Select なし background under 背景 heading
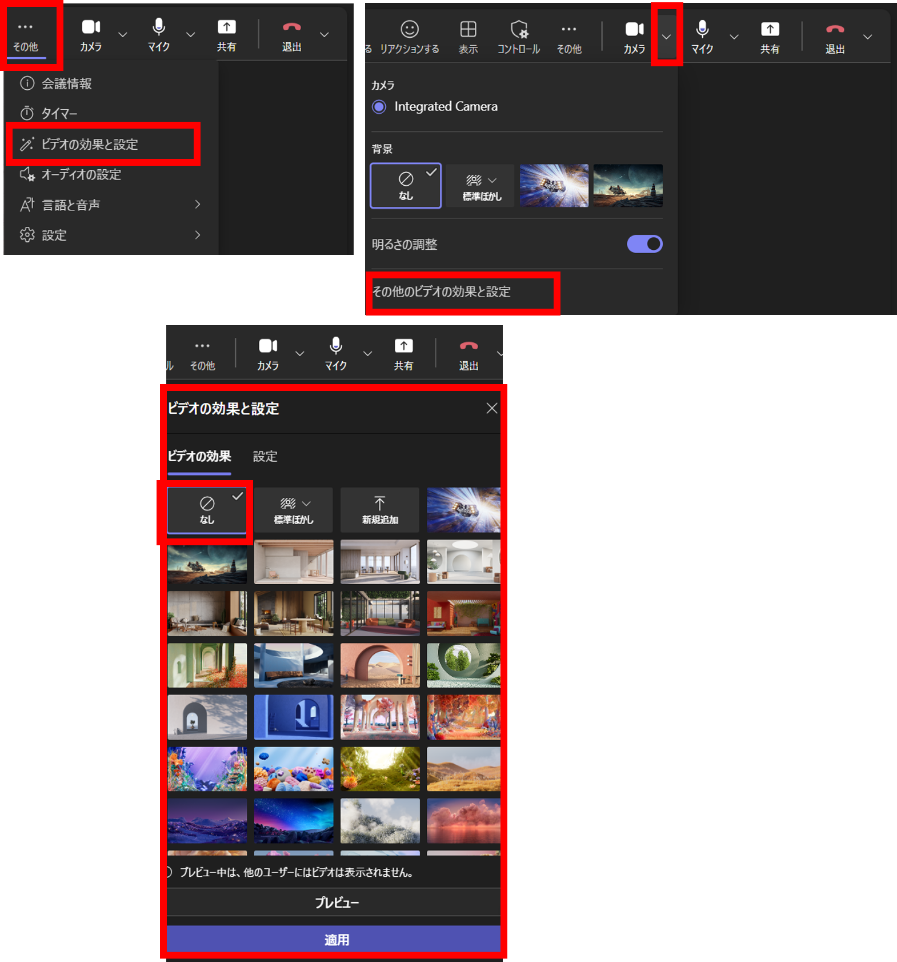This screenshot has height=962, width=897. pos(406,186)
